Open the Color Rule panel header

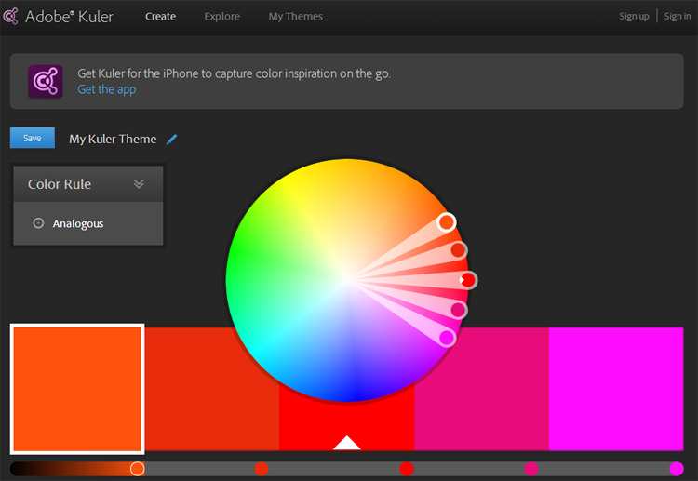click(x=88, y=184)
